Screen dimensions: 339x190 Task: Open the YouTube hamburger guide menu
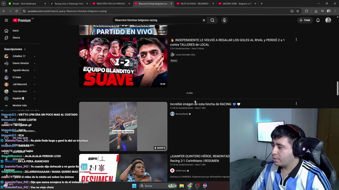tap(6, 20)
